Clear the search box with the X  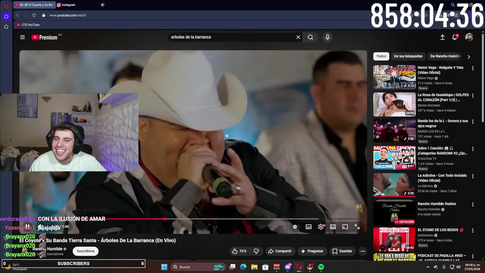[x=298, y=37]
